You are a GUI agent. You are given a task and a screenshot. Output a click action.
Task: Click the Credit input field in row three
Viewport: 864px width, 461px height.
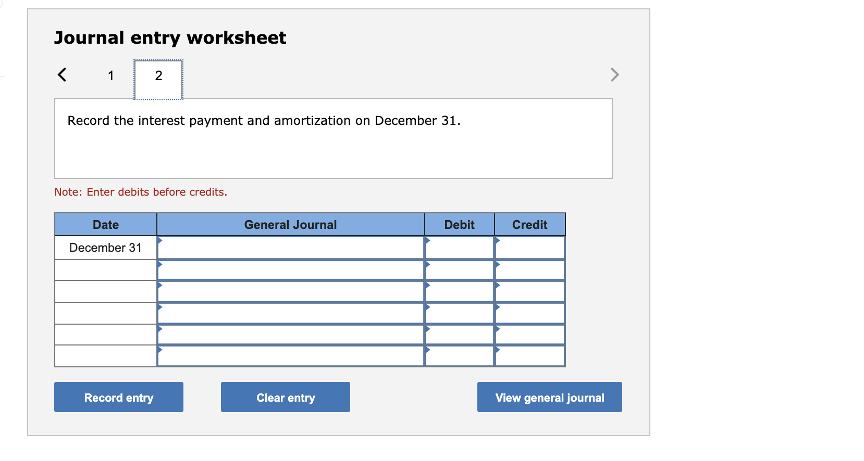tap(532, 291)
